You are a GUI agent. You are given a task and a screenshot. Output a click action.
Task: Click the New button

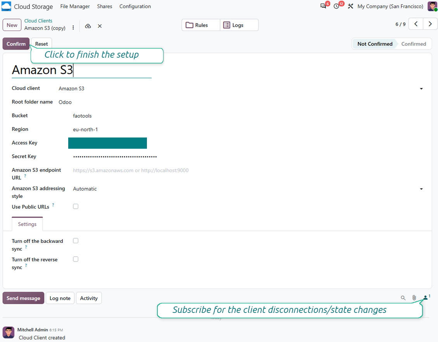[12, 25]
